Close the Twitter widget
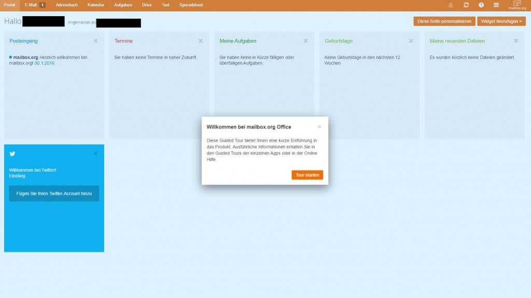 click(95, 153)
